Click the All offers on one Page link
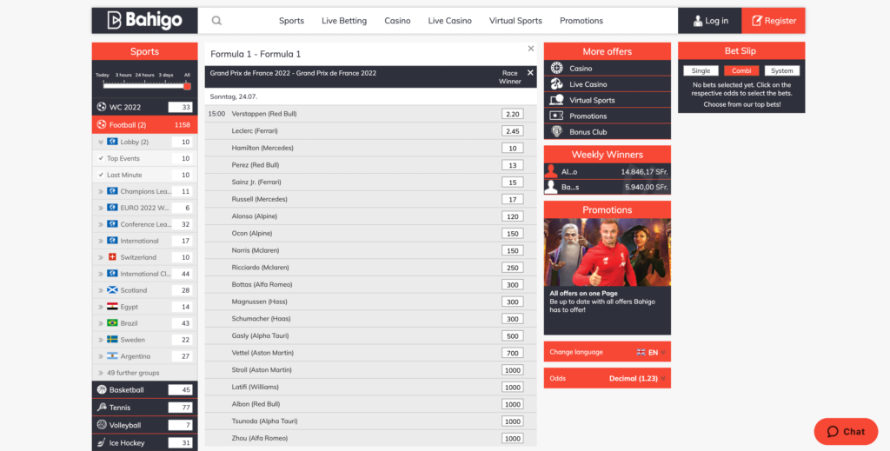 (583, 294)
